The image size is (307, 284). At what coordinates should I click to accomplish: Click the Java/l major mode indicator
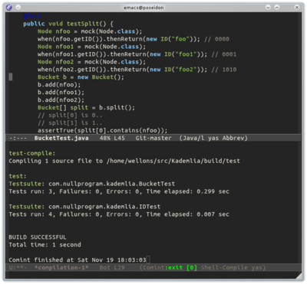click(x=192, y=138)
